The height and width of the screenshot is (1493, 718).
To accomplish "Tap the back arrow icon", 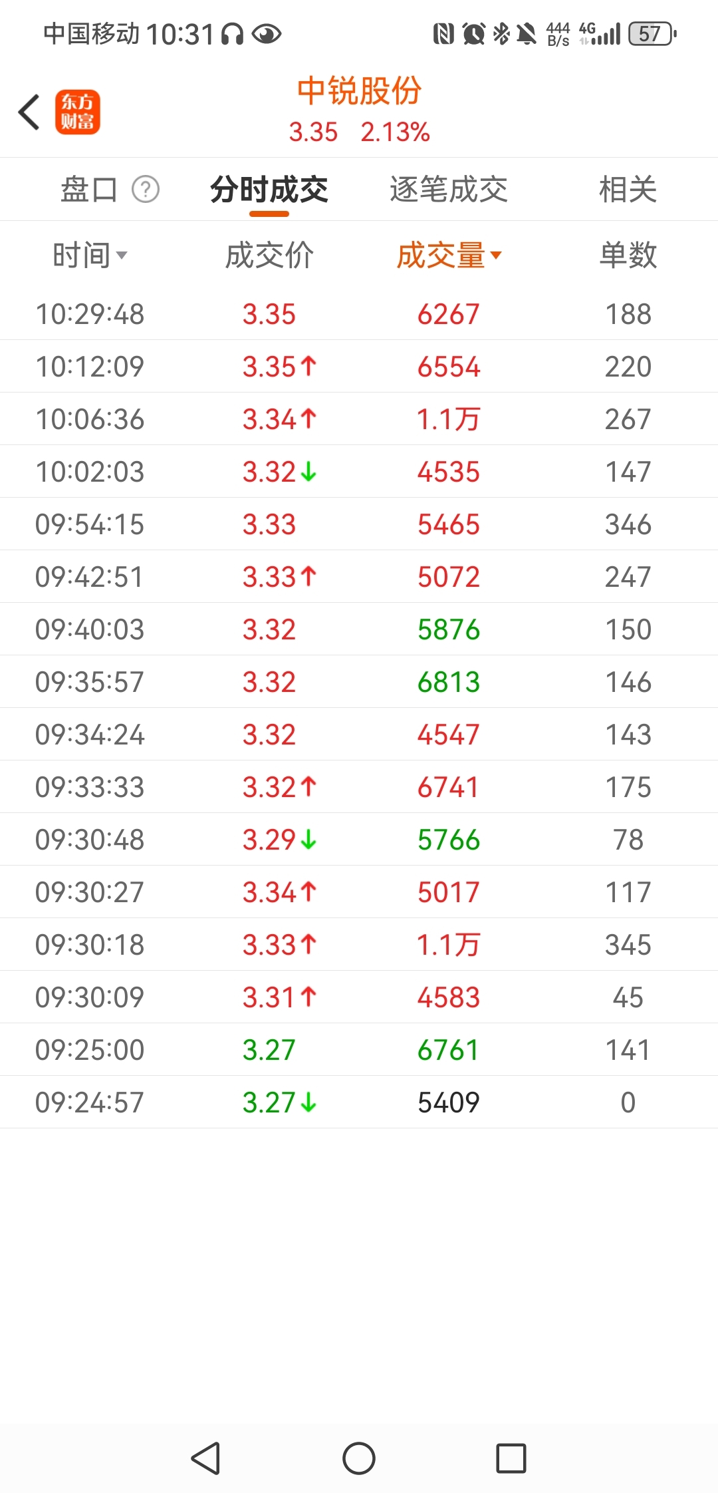I will (29, 112).
